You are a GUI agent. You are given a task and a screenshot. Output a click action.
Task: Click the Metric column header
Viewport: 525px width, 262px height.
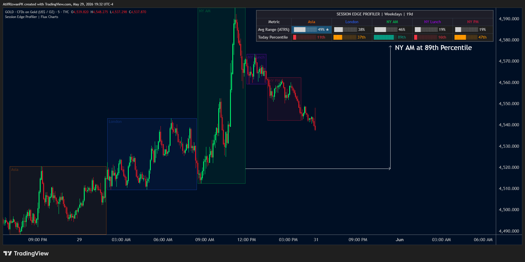(x=274, y=22)
